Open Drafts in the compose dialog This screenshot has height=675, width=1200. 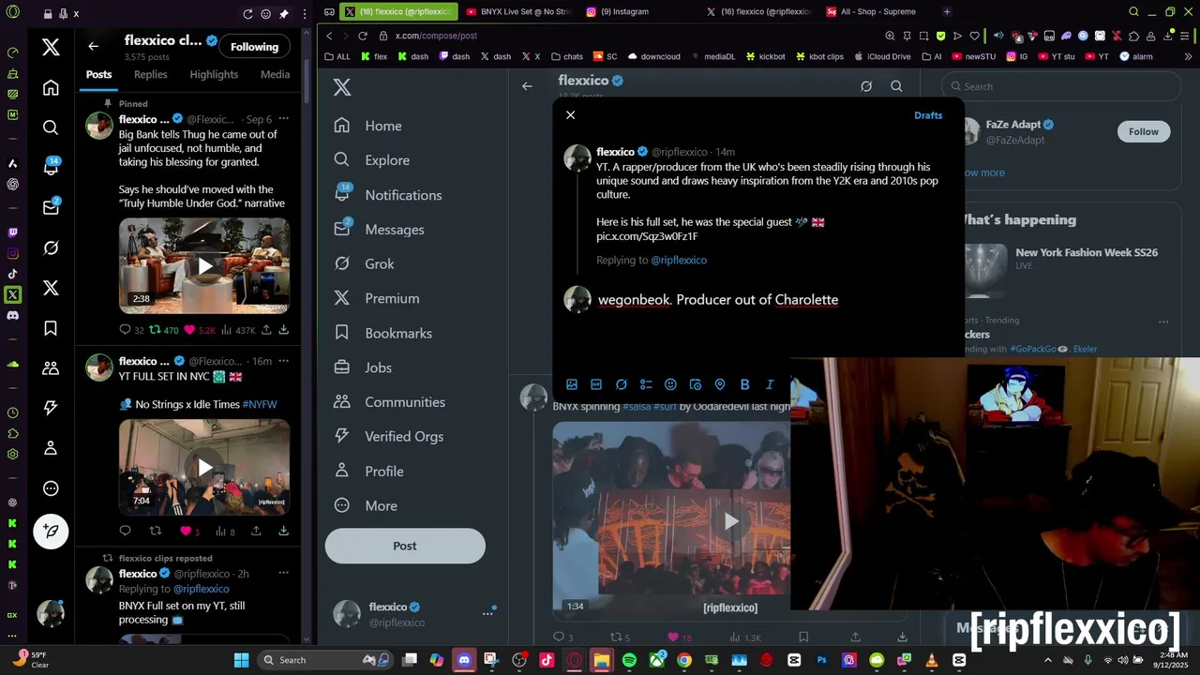[x=928, y=115]
